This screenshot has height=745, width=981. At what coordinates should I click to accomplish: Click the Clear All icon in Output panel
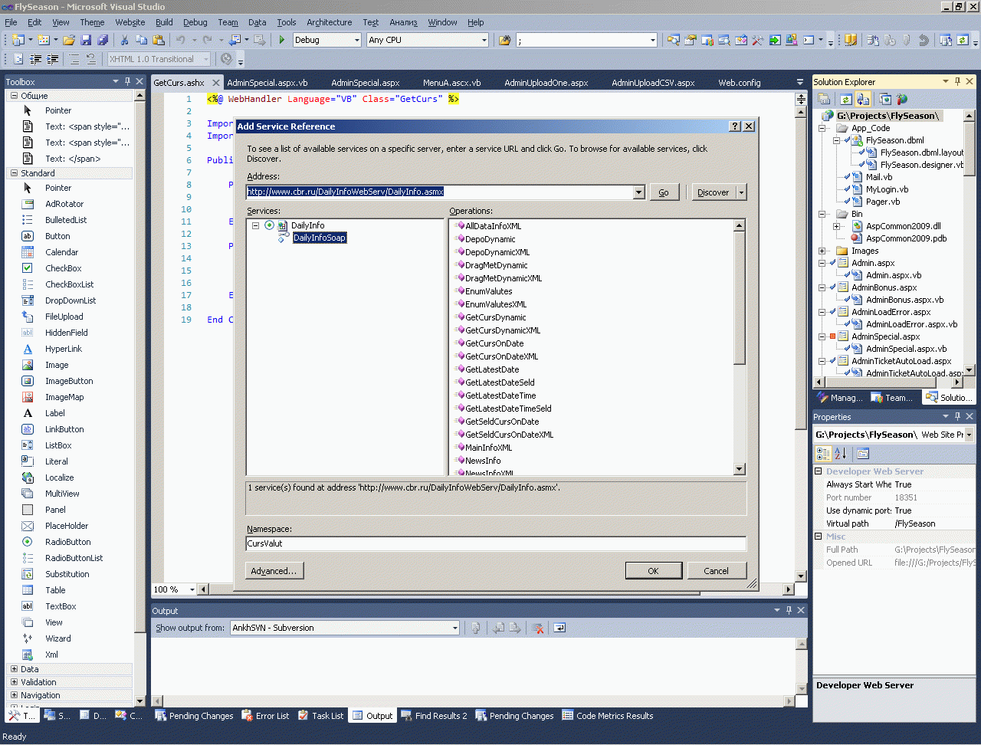(x=538, y=628)
